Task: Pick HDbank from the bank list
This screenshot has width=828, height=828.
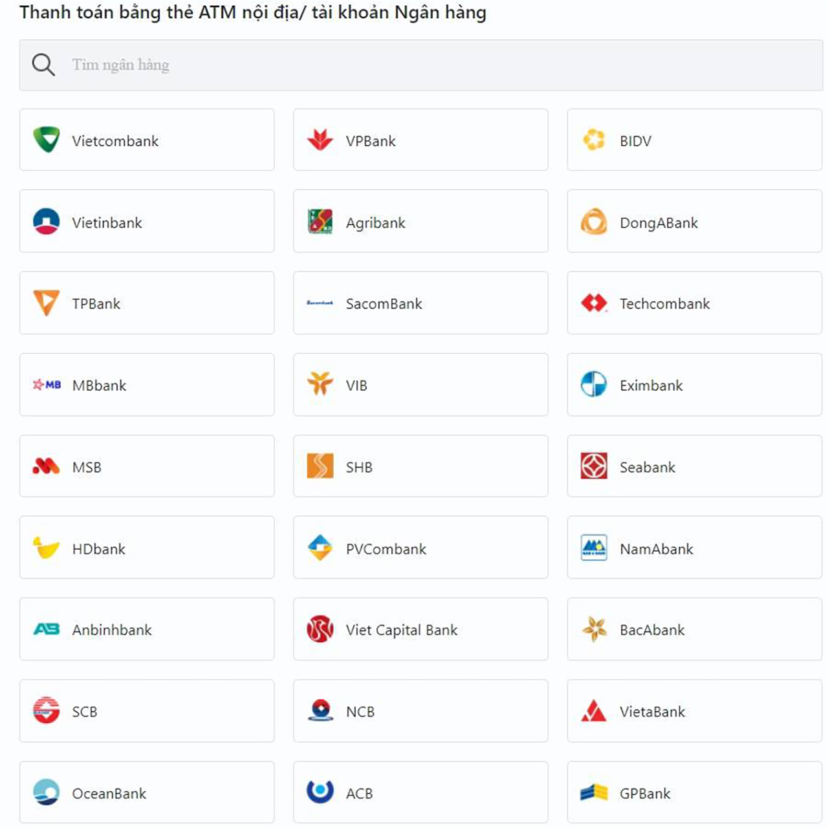Action: 147,547
